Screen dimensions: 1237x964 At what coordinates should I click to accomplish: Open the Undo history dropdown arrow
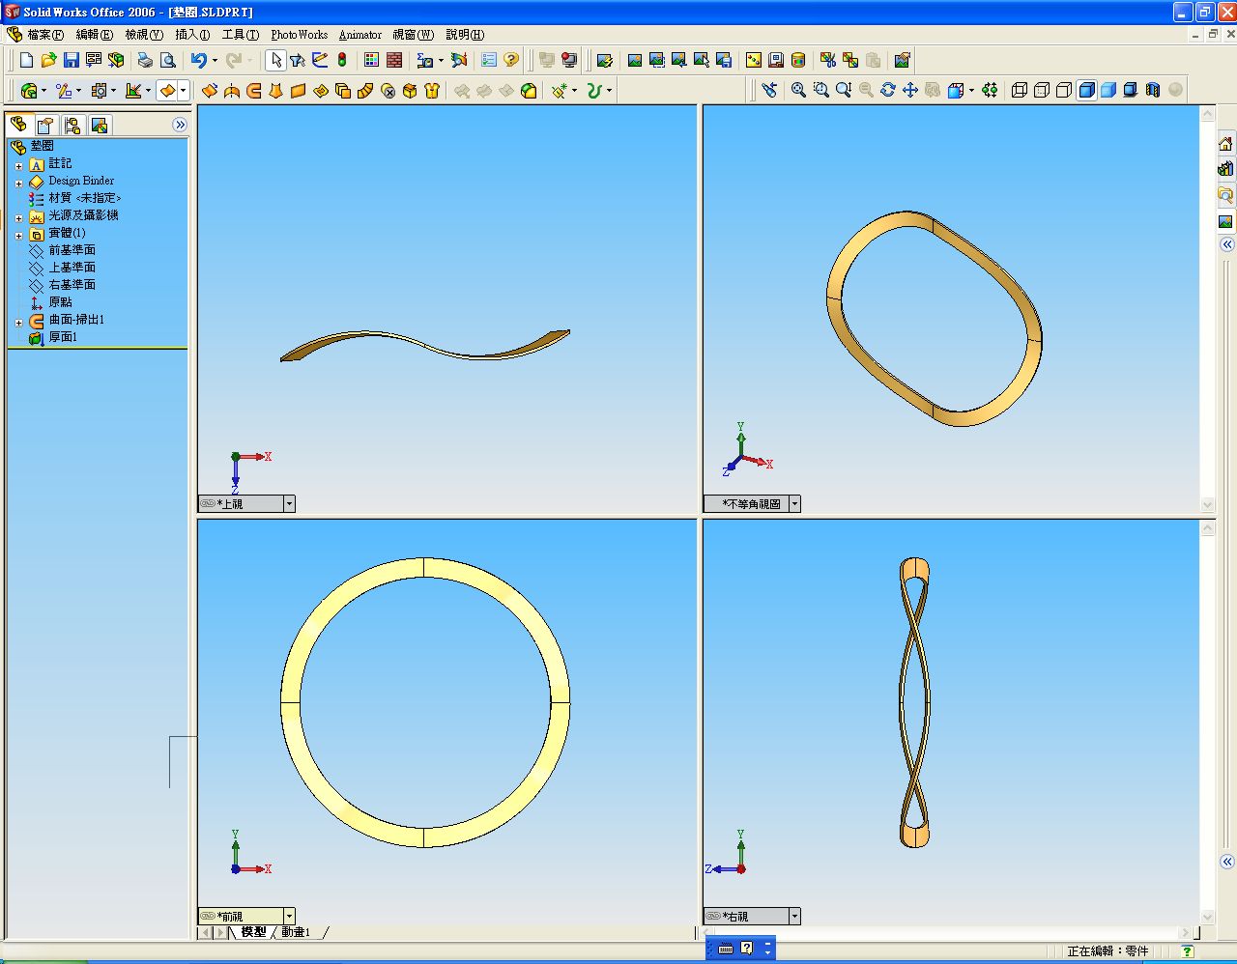[x=215, y=60]
